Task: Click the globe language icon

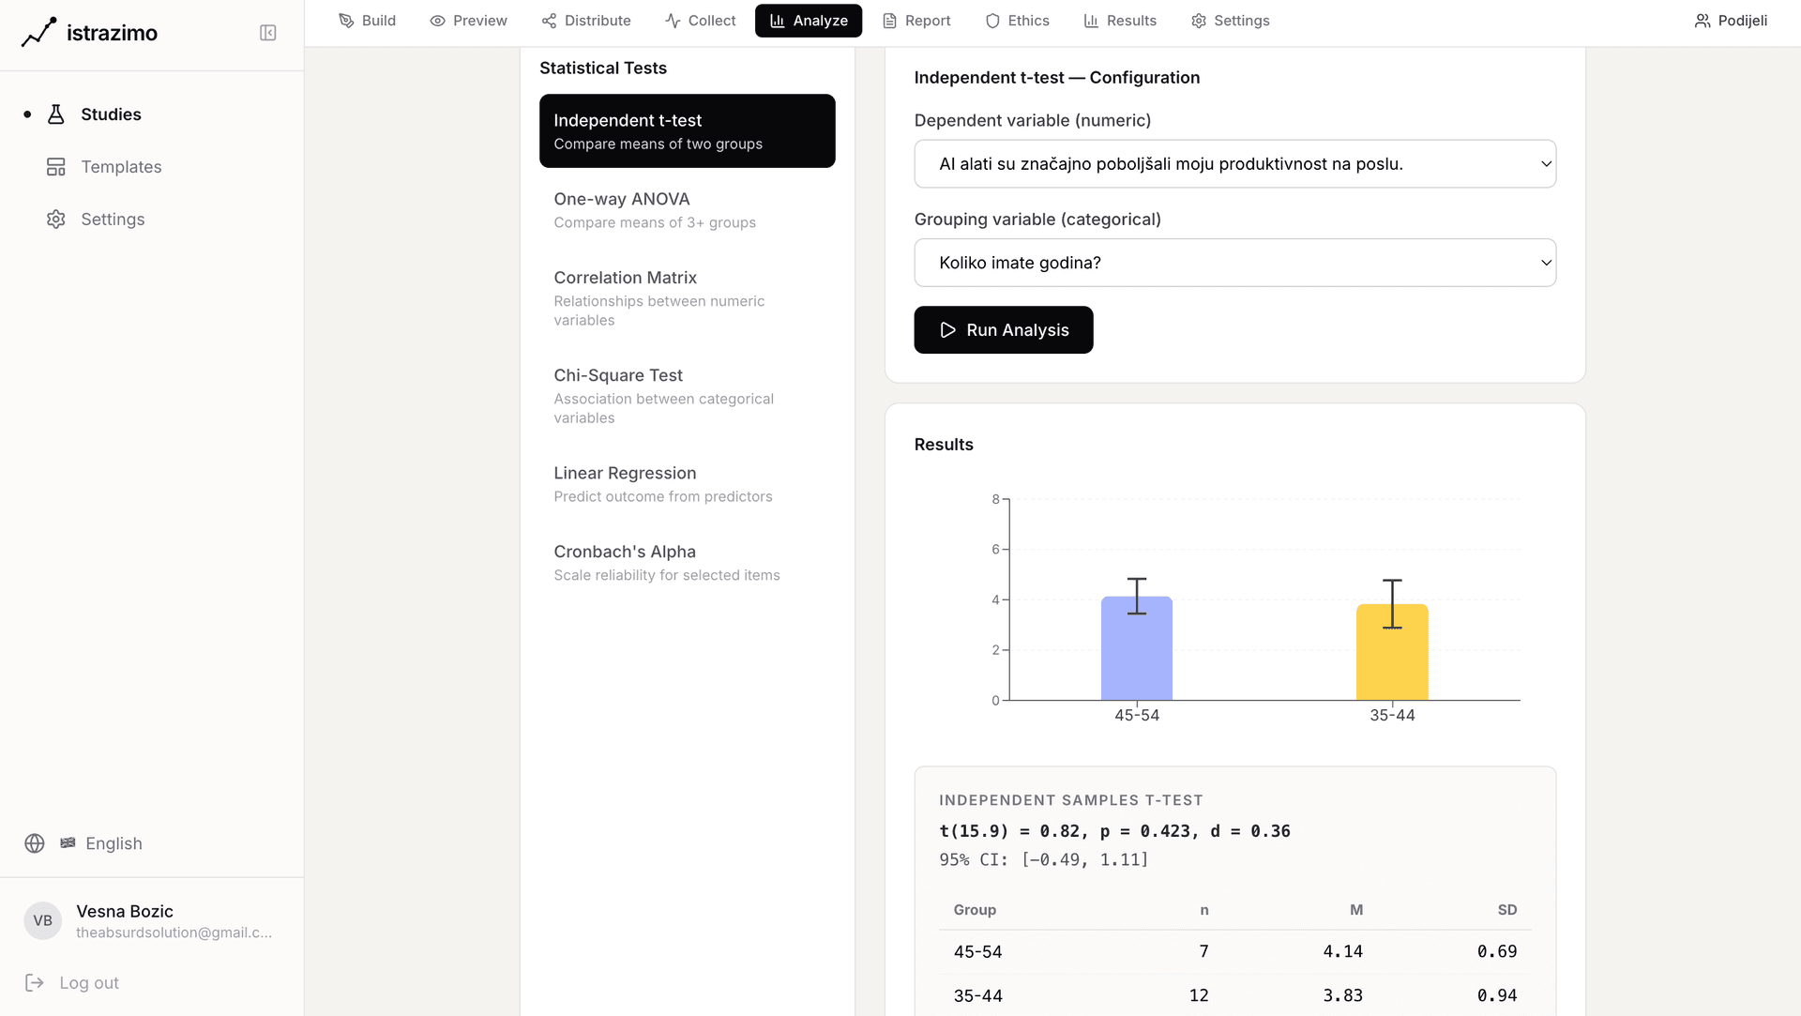Action: 35,843
